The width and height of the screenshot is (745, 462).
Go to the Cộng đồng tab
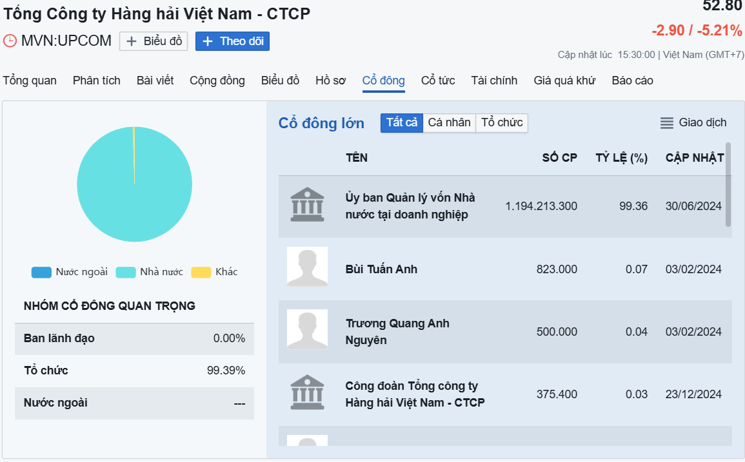[x=217, y=81]
